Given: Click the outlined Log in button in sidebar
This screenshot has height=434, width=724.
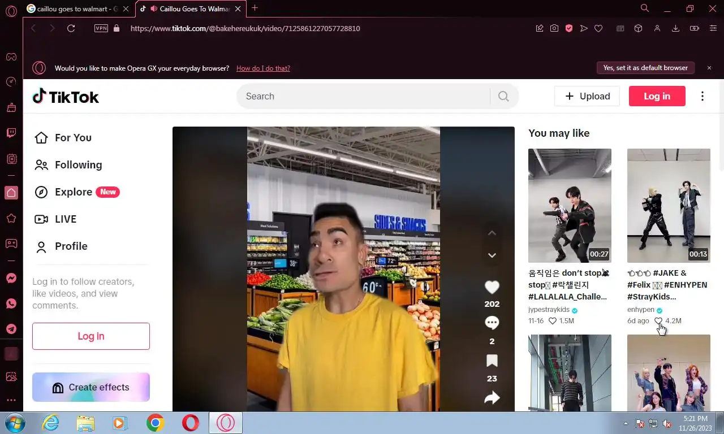Looking at the screenshot, I should 91,336.
